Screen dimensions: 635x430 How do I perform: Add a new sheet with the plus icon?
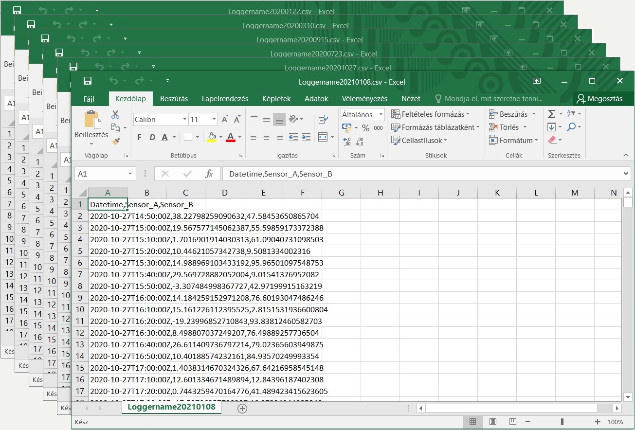pyautogui.click(x=242, y=409)
